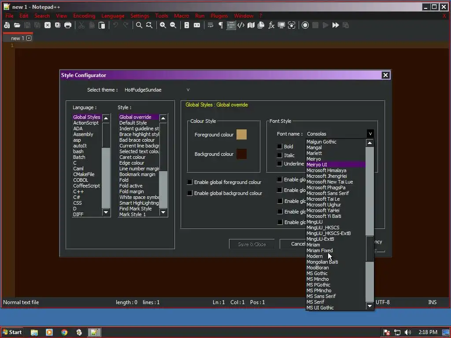This screenshot has width=451, height=338.
Task: Open Windows Explorer from the taskbar
Action: coord(34,332)
